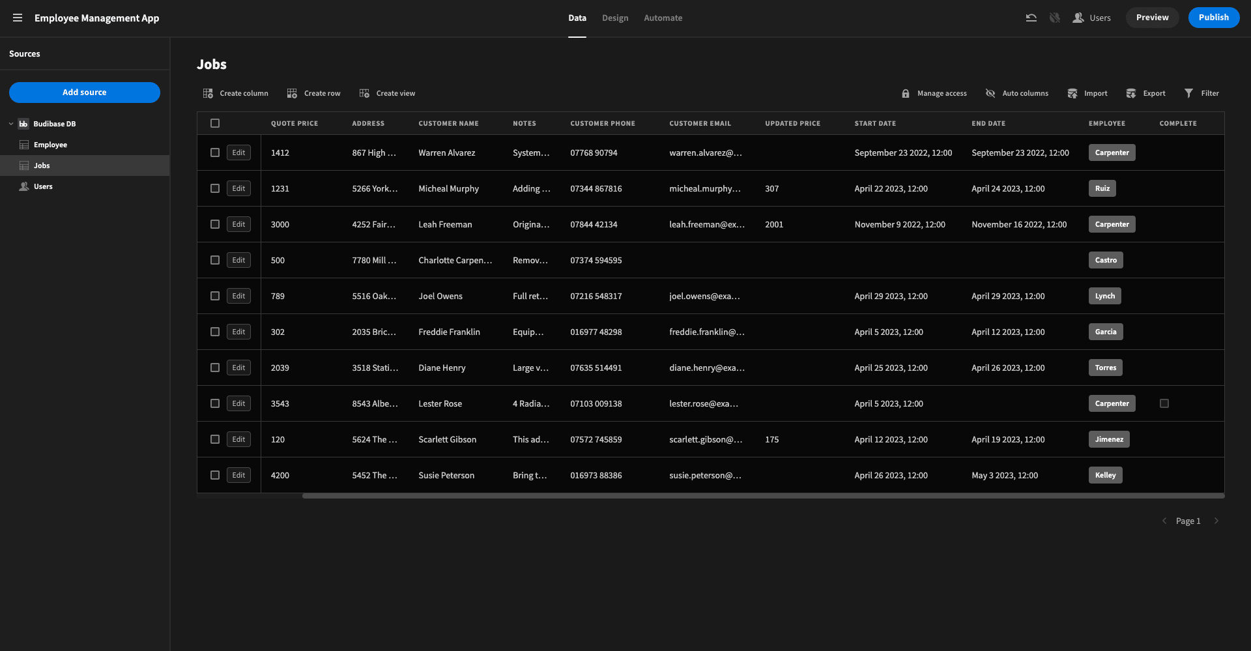1251x651 pixels.
Task: Click quote price cell 3543
Action: 280,403
